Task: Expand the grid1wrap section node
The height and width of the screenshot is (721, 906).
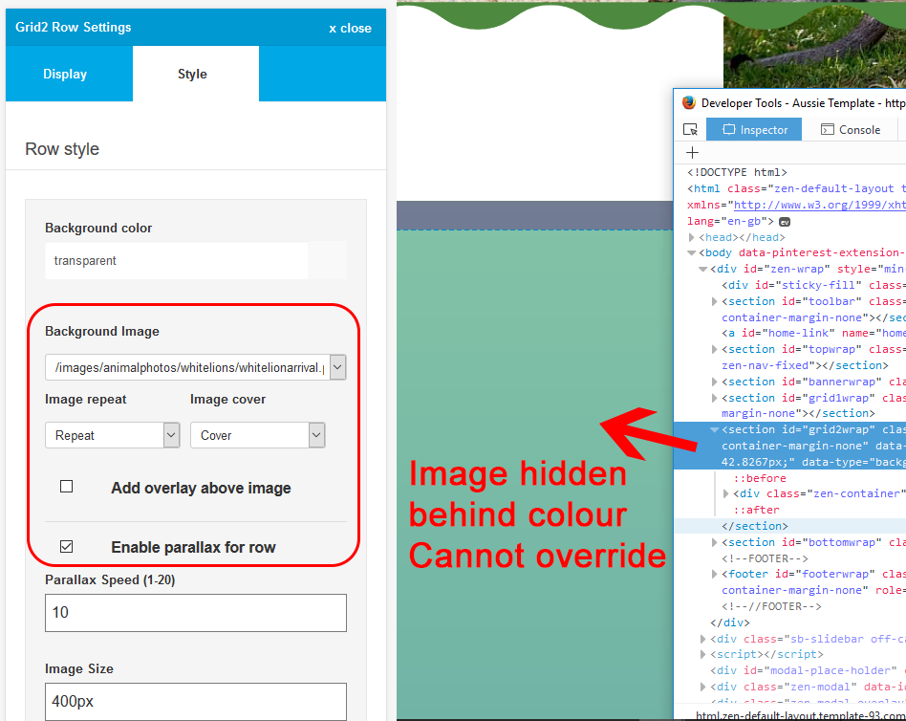Action: tap(715, 398)
